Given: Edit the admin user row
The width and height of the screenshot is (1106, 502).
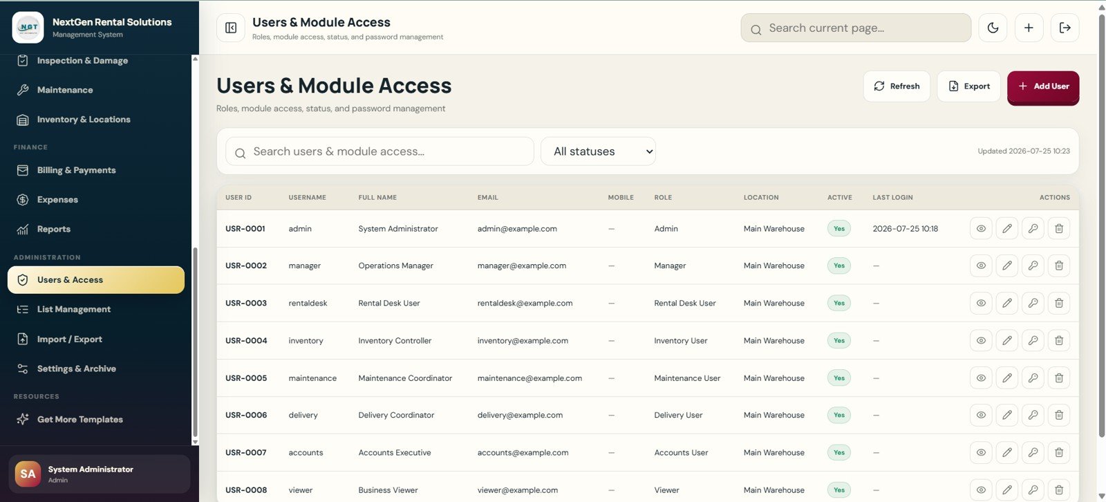Looking at the screenshot, I should (x=1007, y=228).
